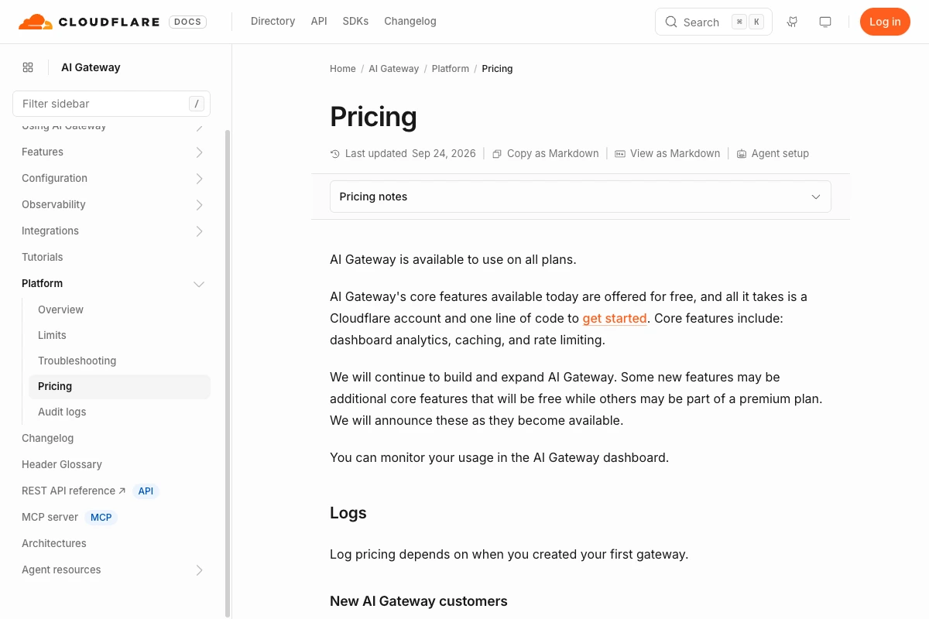This screenshot has height=619, width=929.
Task: Open the GitHub icon in header
Action: 792,22
